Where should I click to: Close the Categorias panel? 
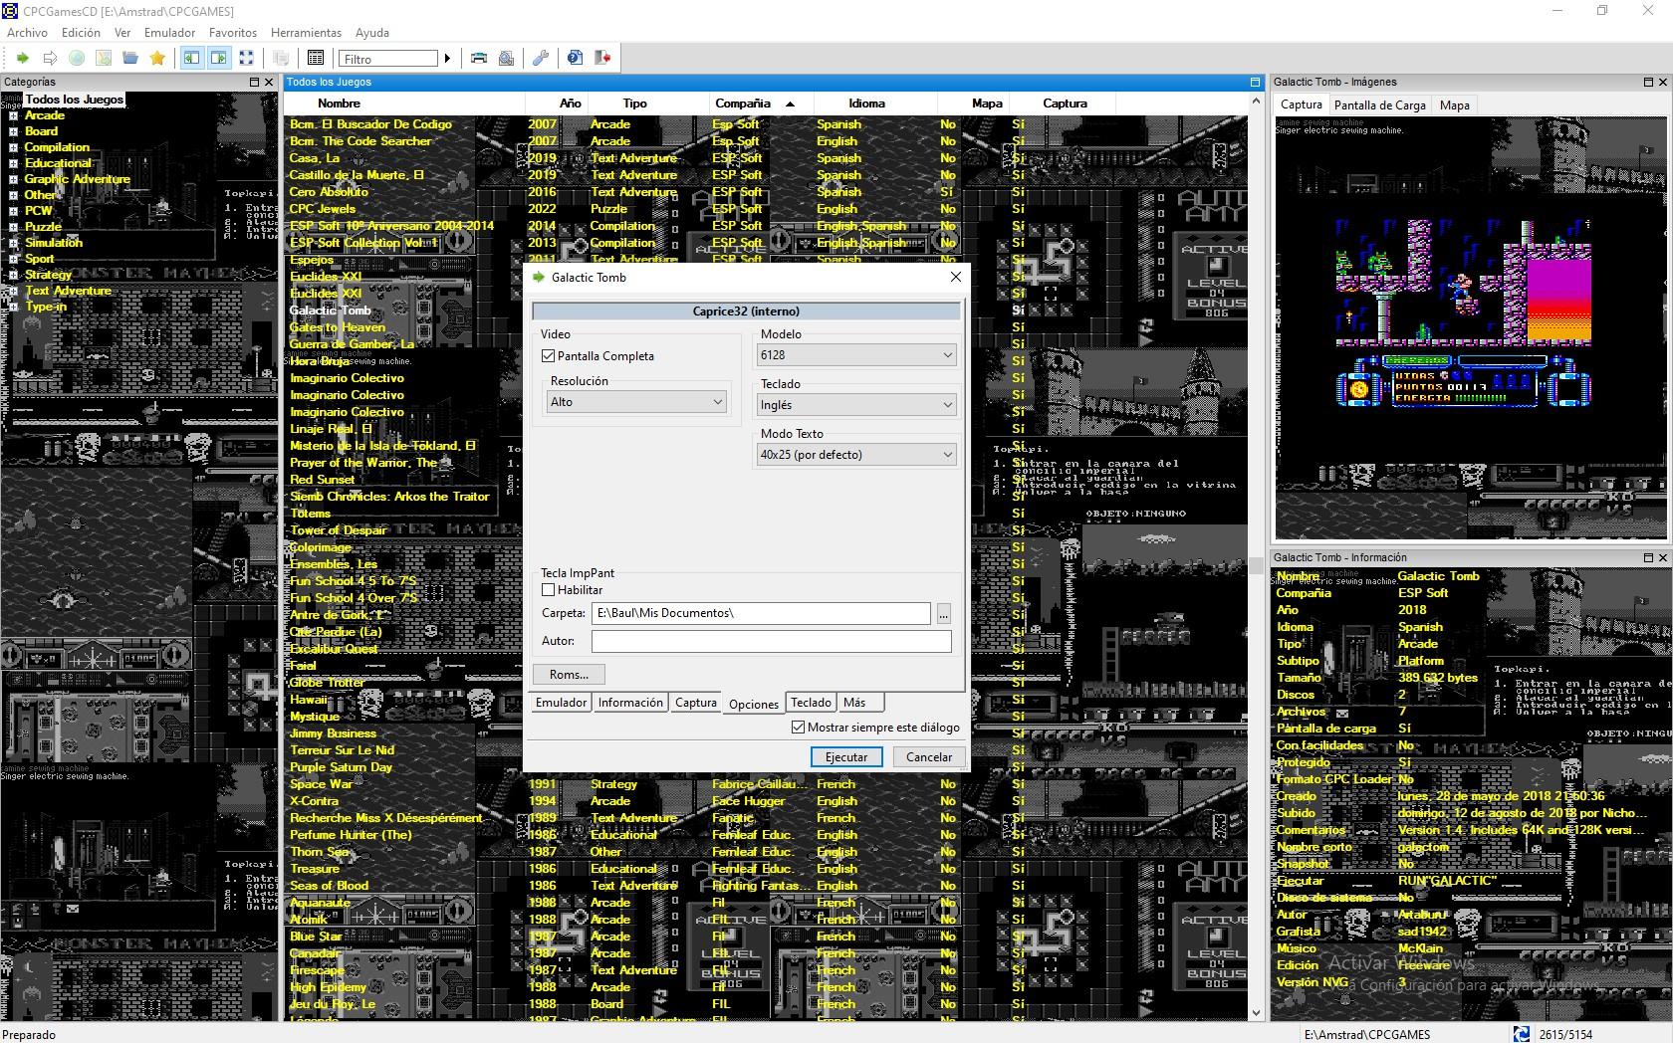(x=269, y=82)
